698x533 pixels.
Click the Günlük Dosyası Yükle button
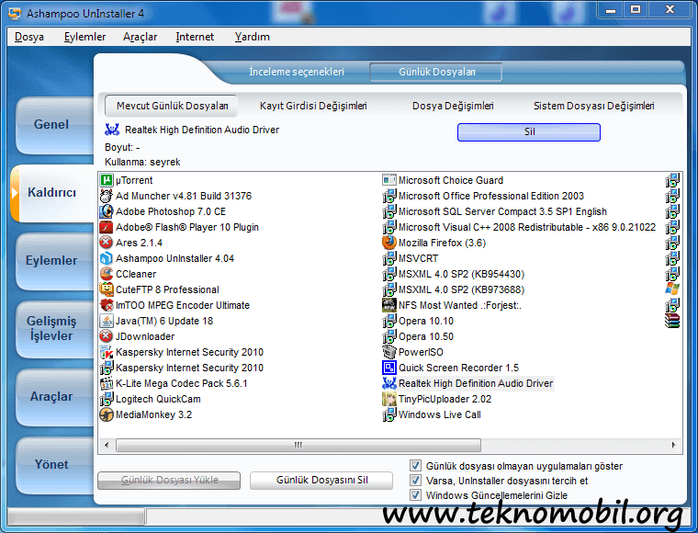click(169, 480)
